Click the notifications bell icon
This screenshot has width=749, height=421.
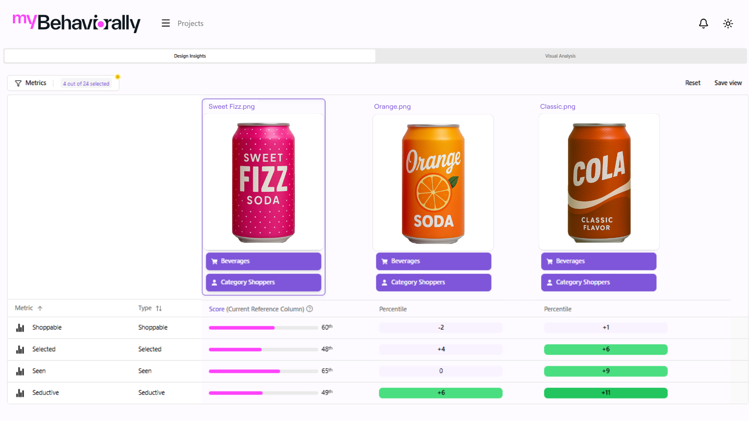(703, 24)
